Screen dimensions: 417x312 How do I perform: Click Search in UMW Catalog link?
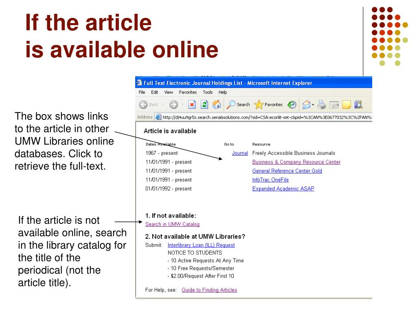pos(172,224)
